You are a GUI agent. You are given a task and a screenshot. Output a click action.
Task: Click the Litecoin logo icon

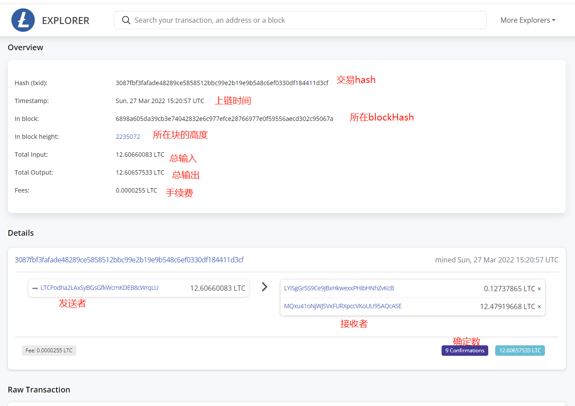pos(23,20)
